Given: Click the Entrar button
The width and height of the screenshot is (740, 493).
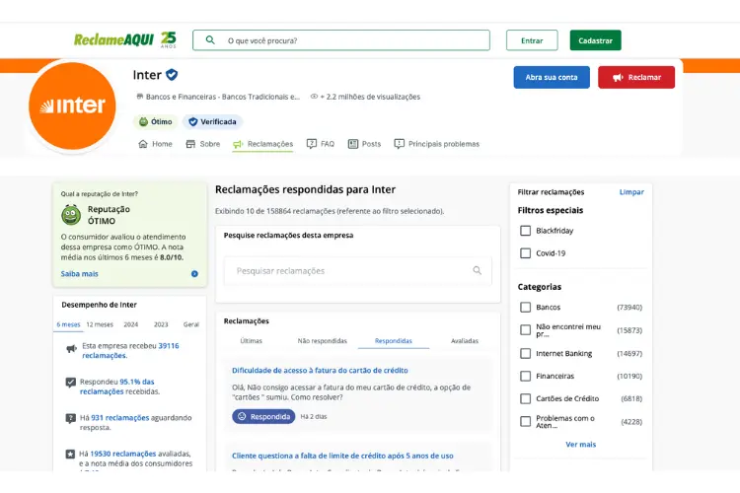Looking at the screenshot, I should (532, 40).
